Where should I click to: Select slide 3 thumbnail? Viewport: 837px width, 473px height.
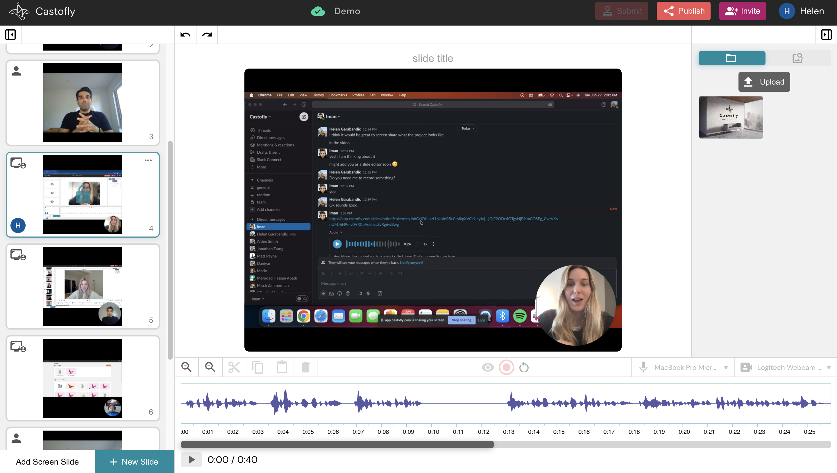[x=83, y=103]
